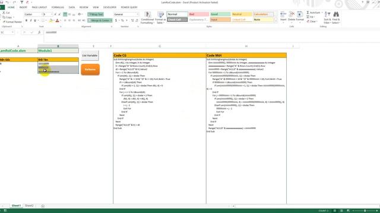
Task: Click Decrease Decimal icon
Action: 137,21
